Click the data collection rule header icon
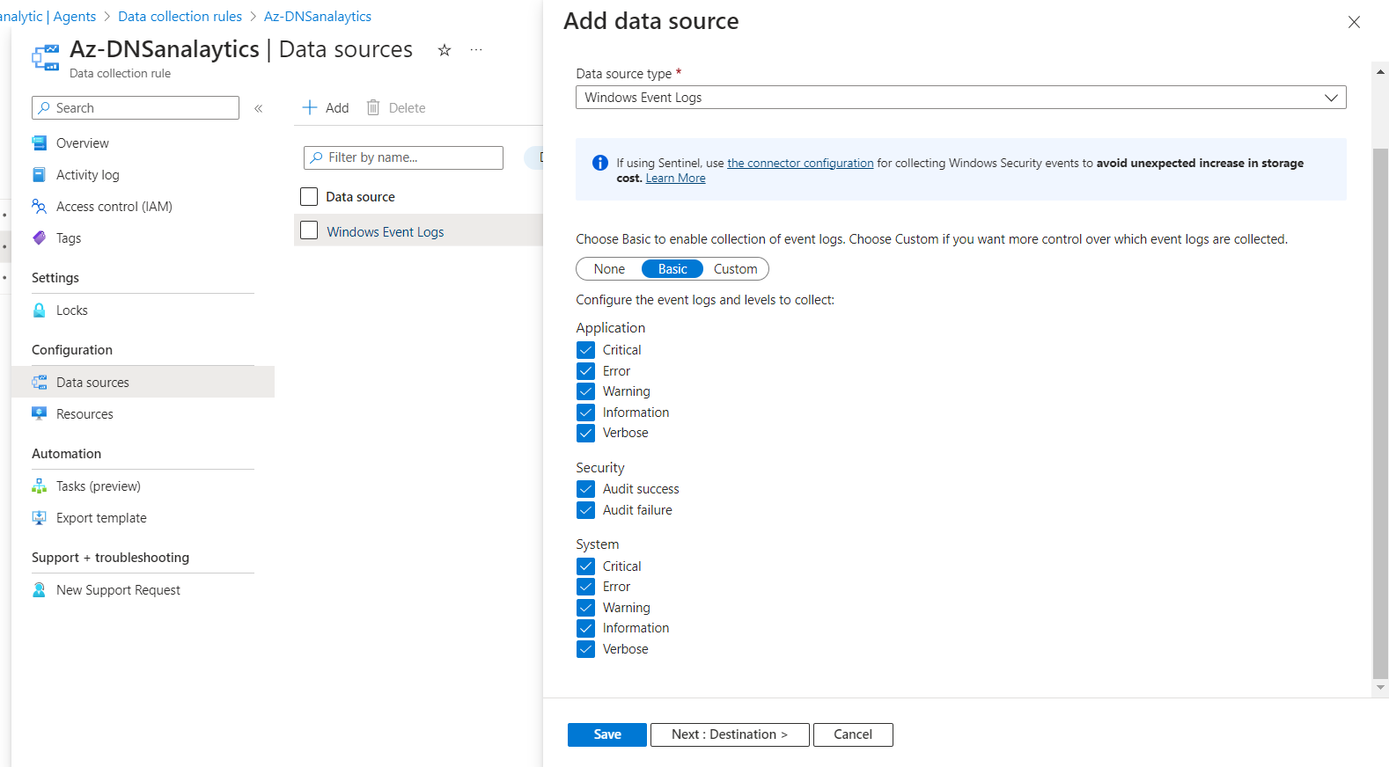This screenshot has height=767, width=1389. tap(46, 57)
